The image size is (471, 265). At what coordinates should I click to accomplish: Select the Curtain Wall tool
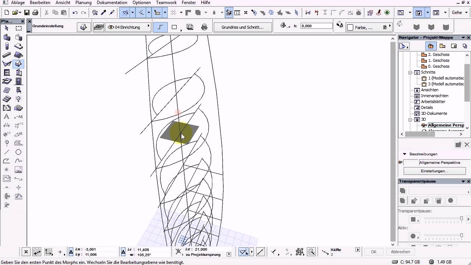tap(7, 90)
